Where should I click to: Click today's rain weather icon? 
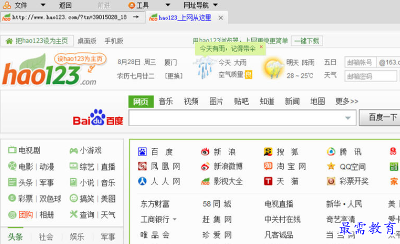click(x=204, y=67)
